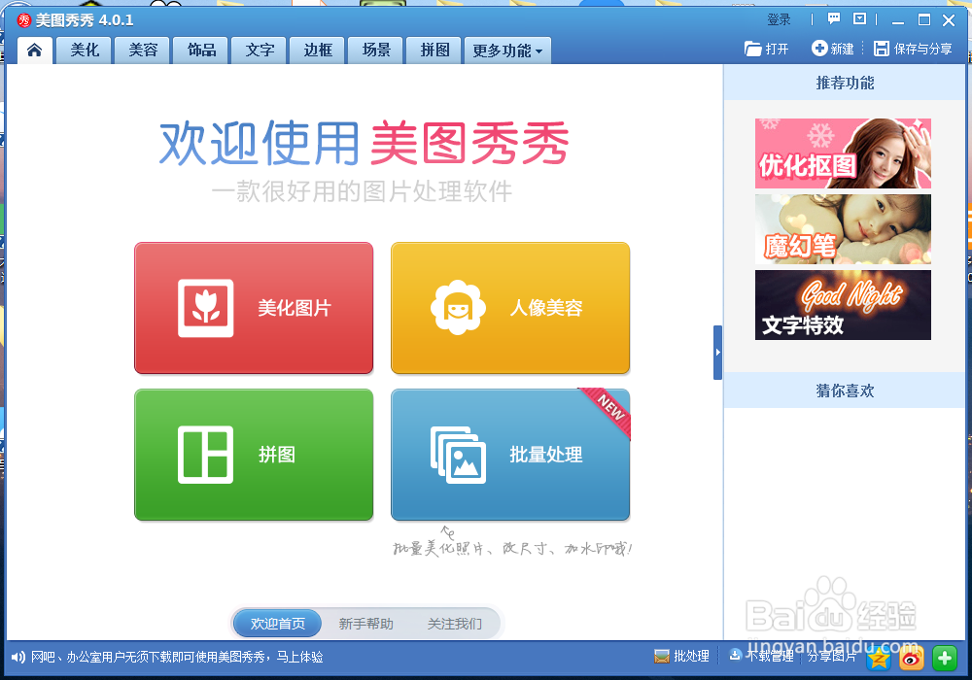This screenshot has height=680, width=972.
Task: Select the 边框 tab
Action: [x=318, y=51]
